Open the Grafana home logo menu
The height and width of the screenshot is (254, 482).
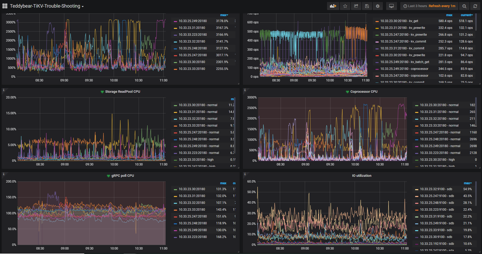coord(5,6)
